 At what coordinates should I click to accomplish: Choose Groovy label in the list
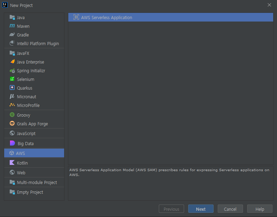coord(24,115)
